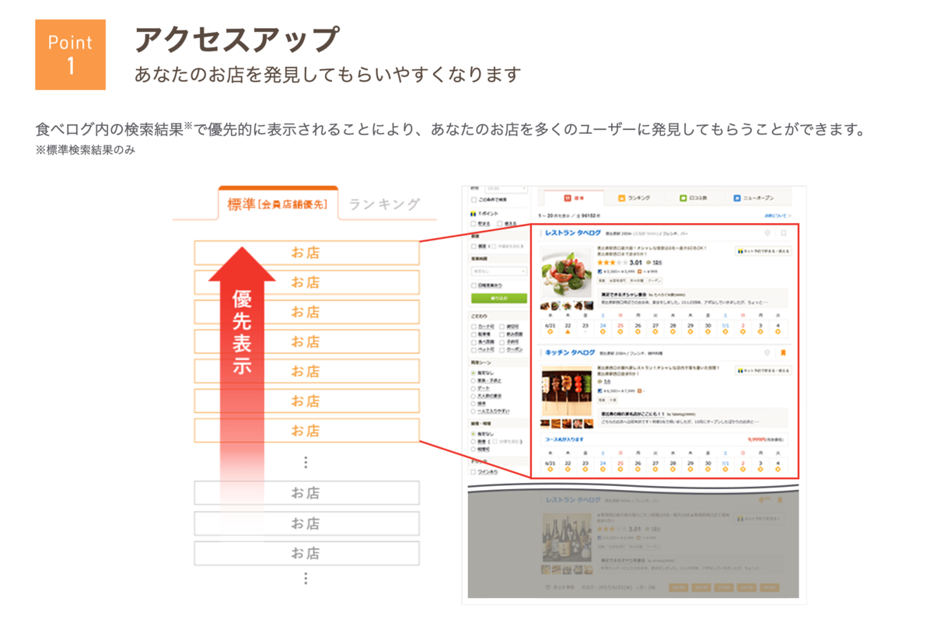The height and width of the screenshot is (619, 933).
Task: Open the time dropdown showing 19:00
Action: (x=505, y=189)
